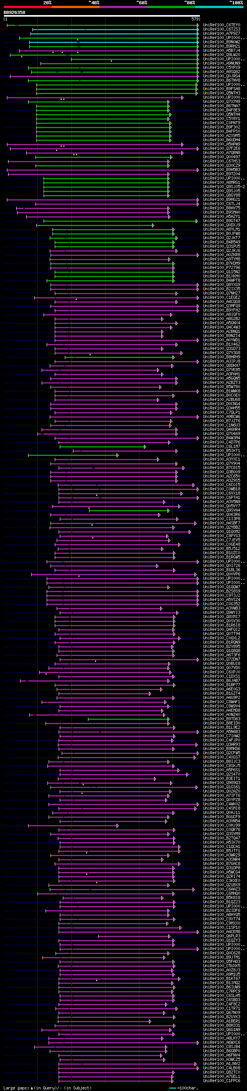
Task: Click the hit label UniRef100_A9NUN9
Action: 221,63
